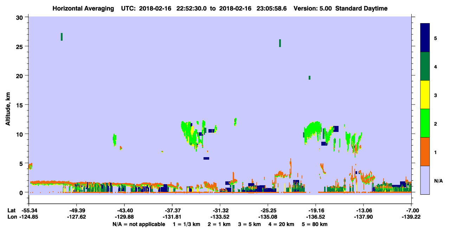
Task: Click the longitude value '-129.88'
Action: 124,217
